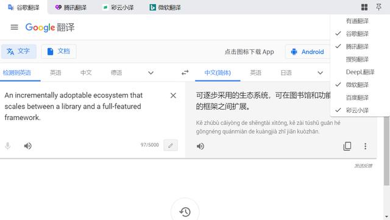
Task: Click the 发送反馈 feedback link
Action: click(363, 166)
